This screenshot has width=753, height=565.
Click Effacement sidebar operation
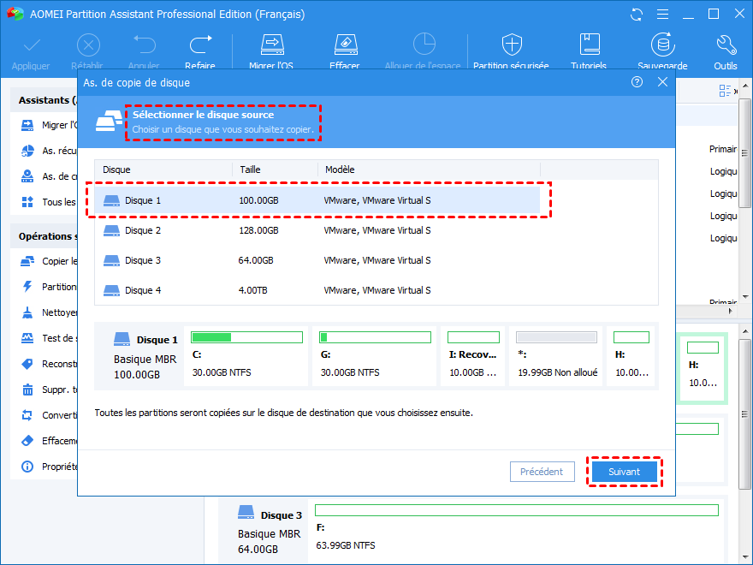49,441
